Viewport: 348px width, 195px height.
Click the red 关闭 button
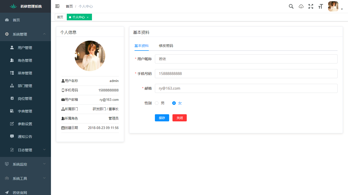pos(179,118)
